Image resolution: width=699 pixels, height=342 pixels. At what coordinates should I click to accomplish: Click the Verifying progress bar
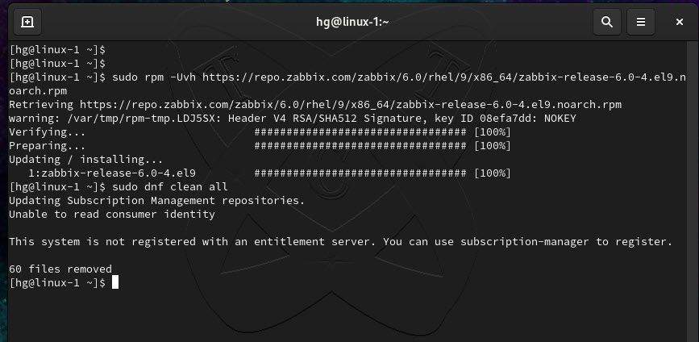(x=360, y=132)
